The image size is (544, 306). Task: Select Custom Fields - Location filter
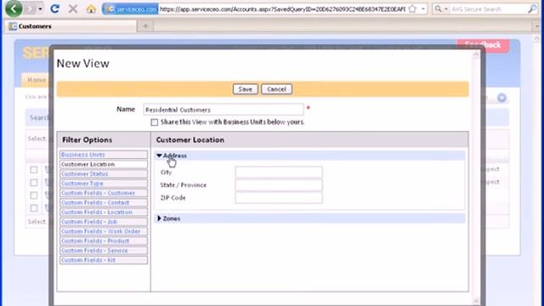104,212
